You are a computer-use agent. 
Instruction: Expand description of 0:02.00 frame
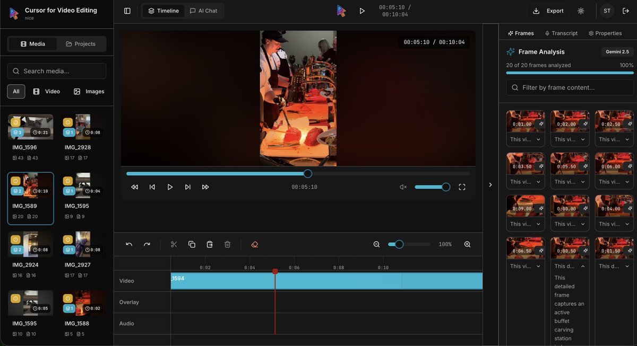[570, 139]
